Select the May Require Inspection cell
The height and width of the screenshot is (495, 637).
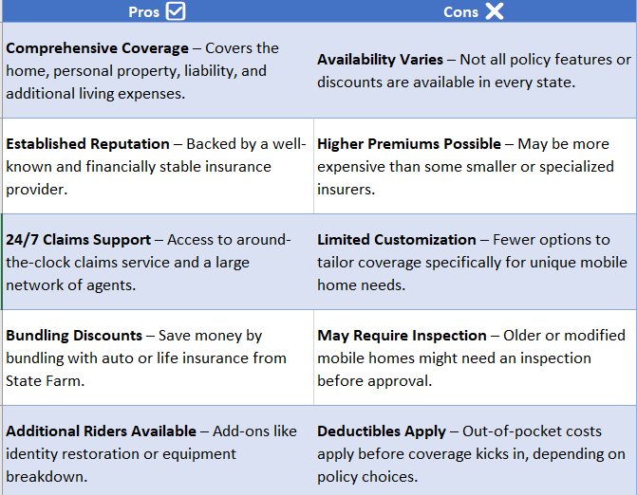pos(475,357)
